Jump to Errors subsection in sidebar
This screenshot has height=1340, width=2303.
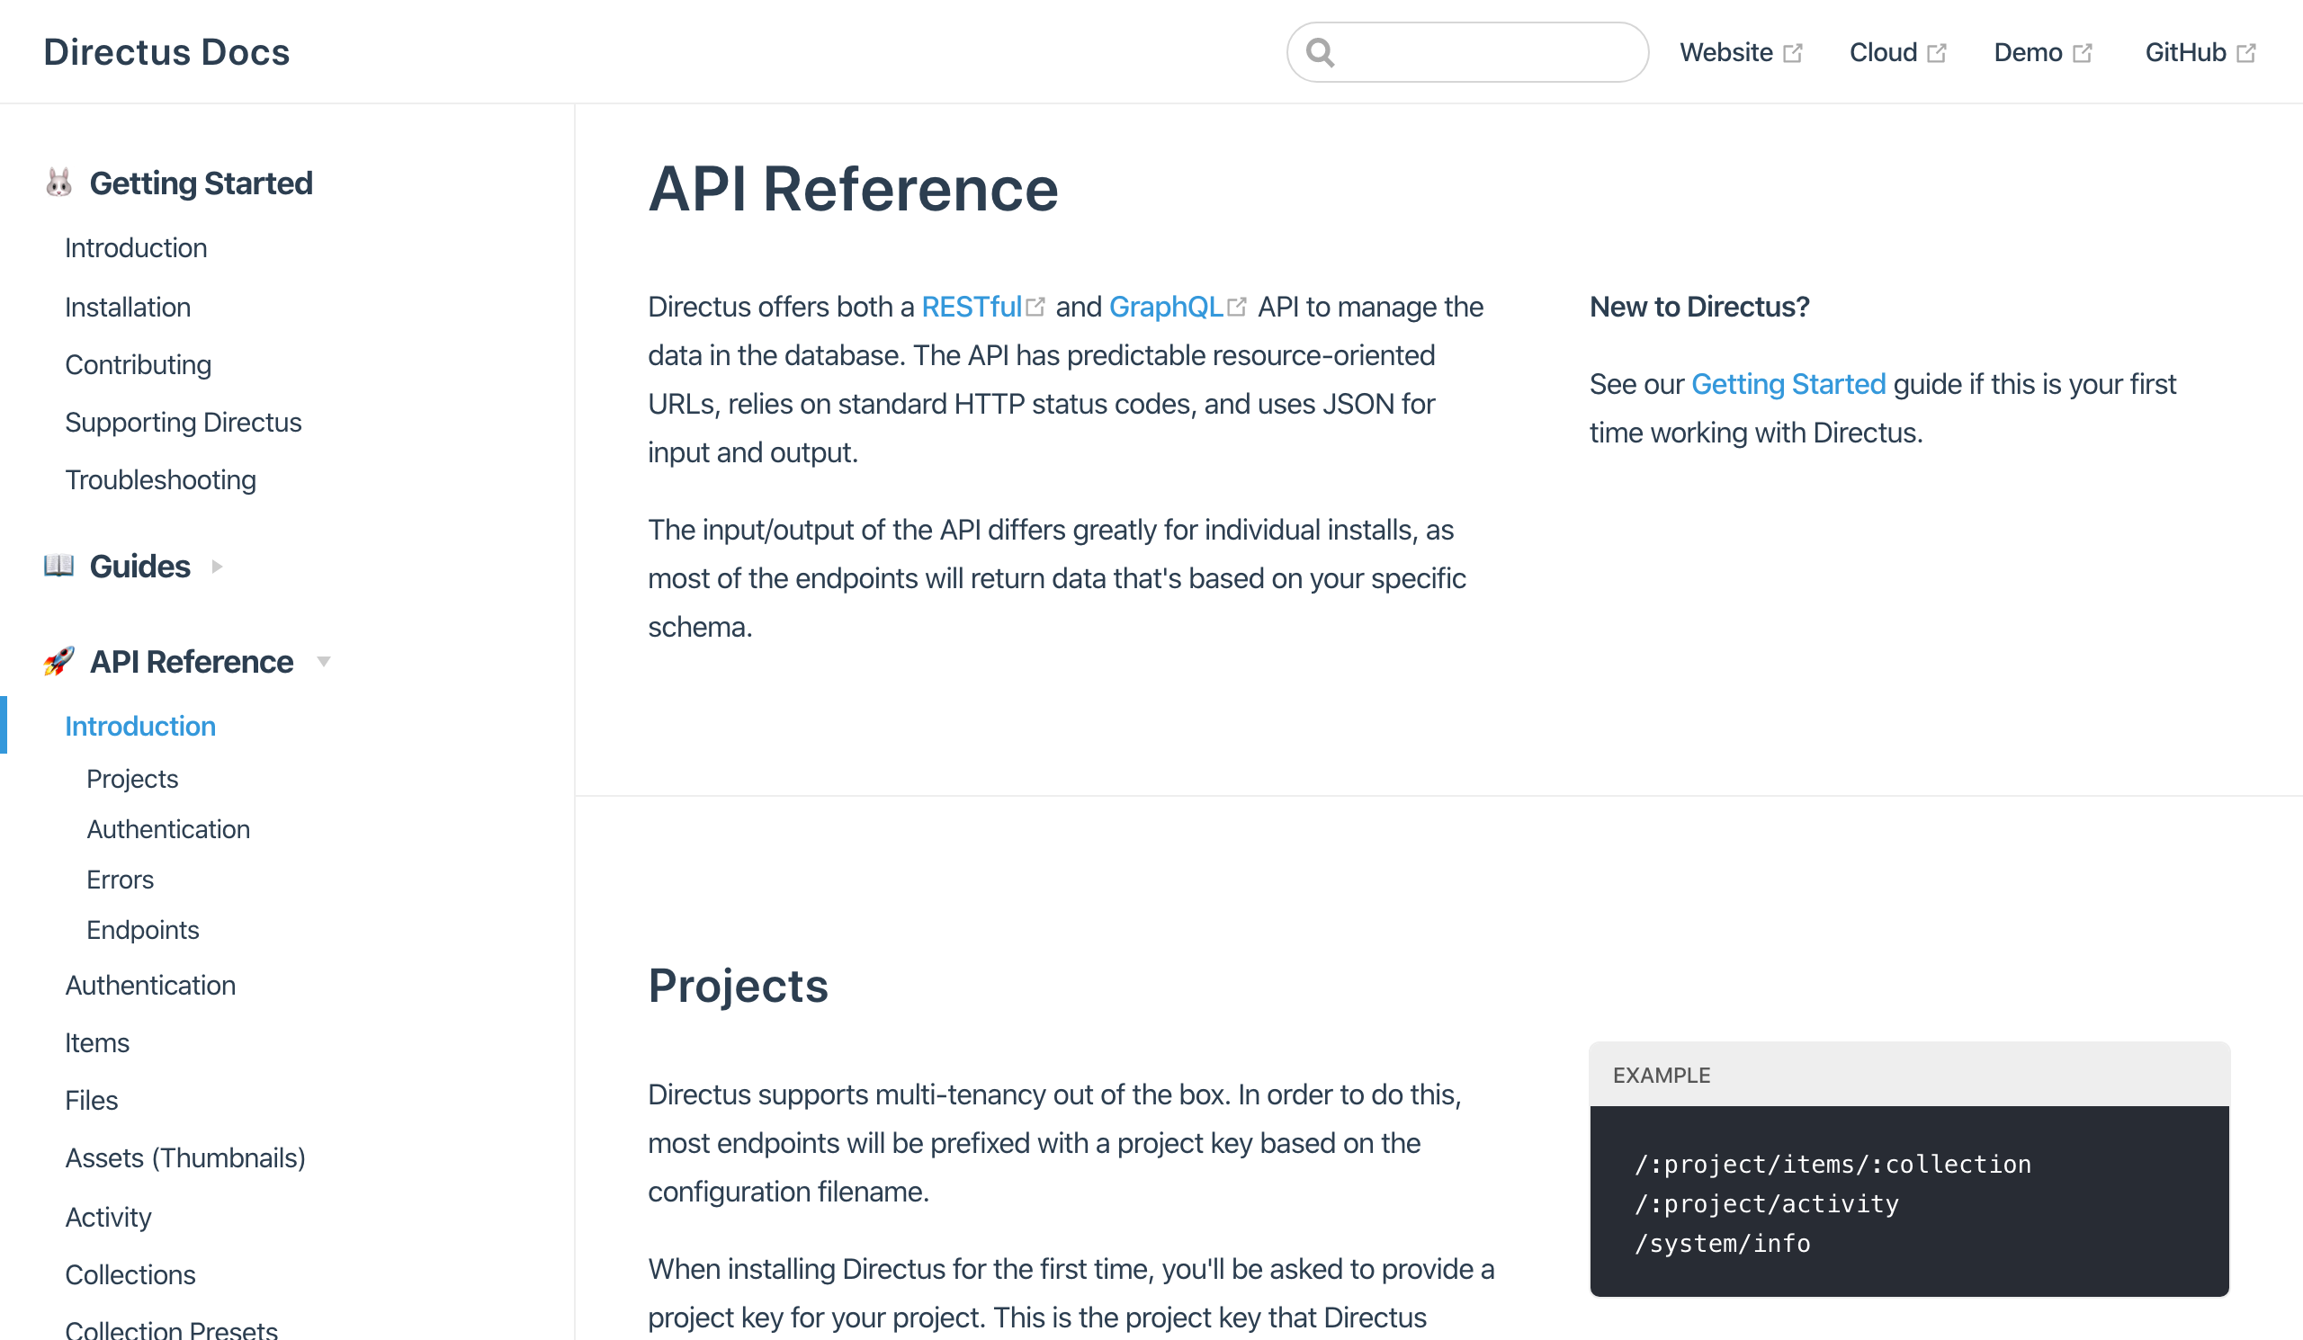coord(120,880)
